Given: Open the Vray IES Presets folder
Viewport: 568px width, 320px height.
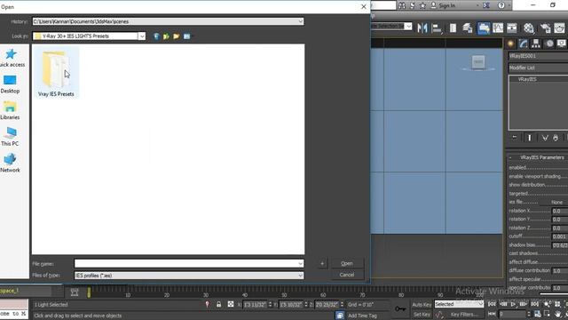Looking at the screenshot, I should 56,74.
